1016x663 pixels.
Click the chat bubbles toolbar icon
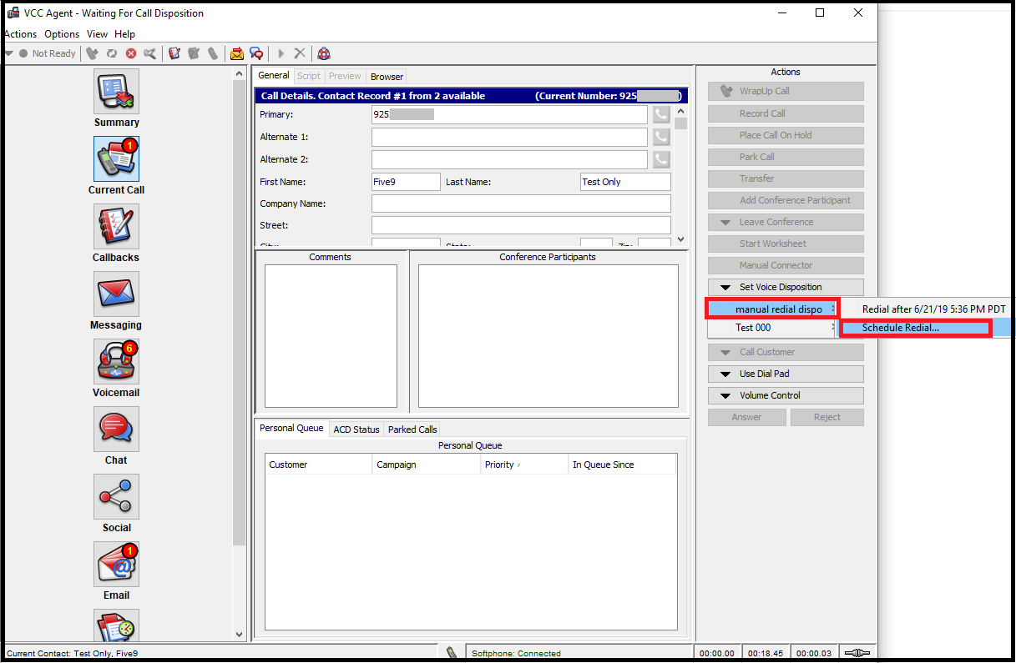[256, 53]
